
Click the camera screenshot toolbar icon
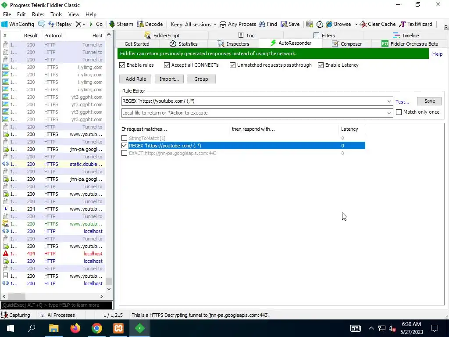click(309, 24)
